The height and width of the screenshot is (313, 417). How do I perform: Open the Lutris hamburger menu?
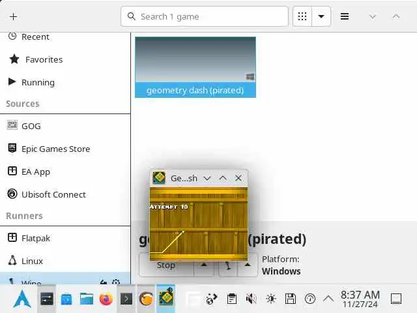coord(345,16)
